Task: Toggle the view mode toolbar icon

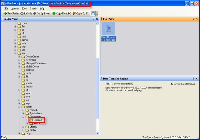Action: [93, 14]
